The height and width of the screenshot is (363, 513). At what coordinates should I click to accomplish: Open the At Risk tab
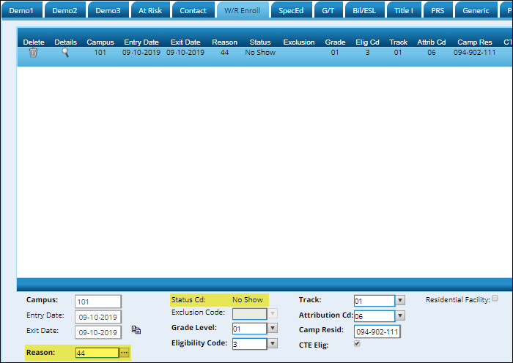click(150, 10)
